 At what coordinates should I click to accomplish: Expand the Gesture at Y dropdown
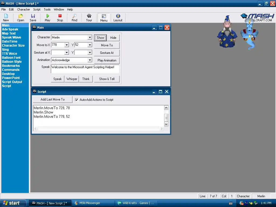coord(90,53)
